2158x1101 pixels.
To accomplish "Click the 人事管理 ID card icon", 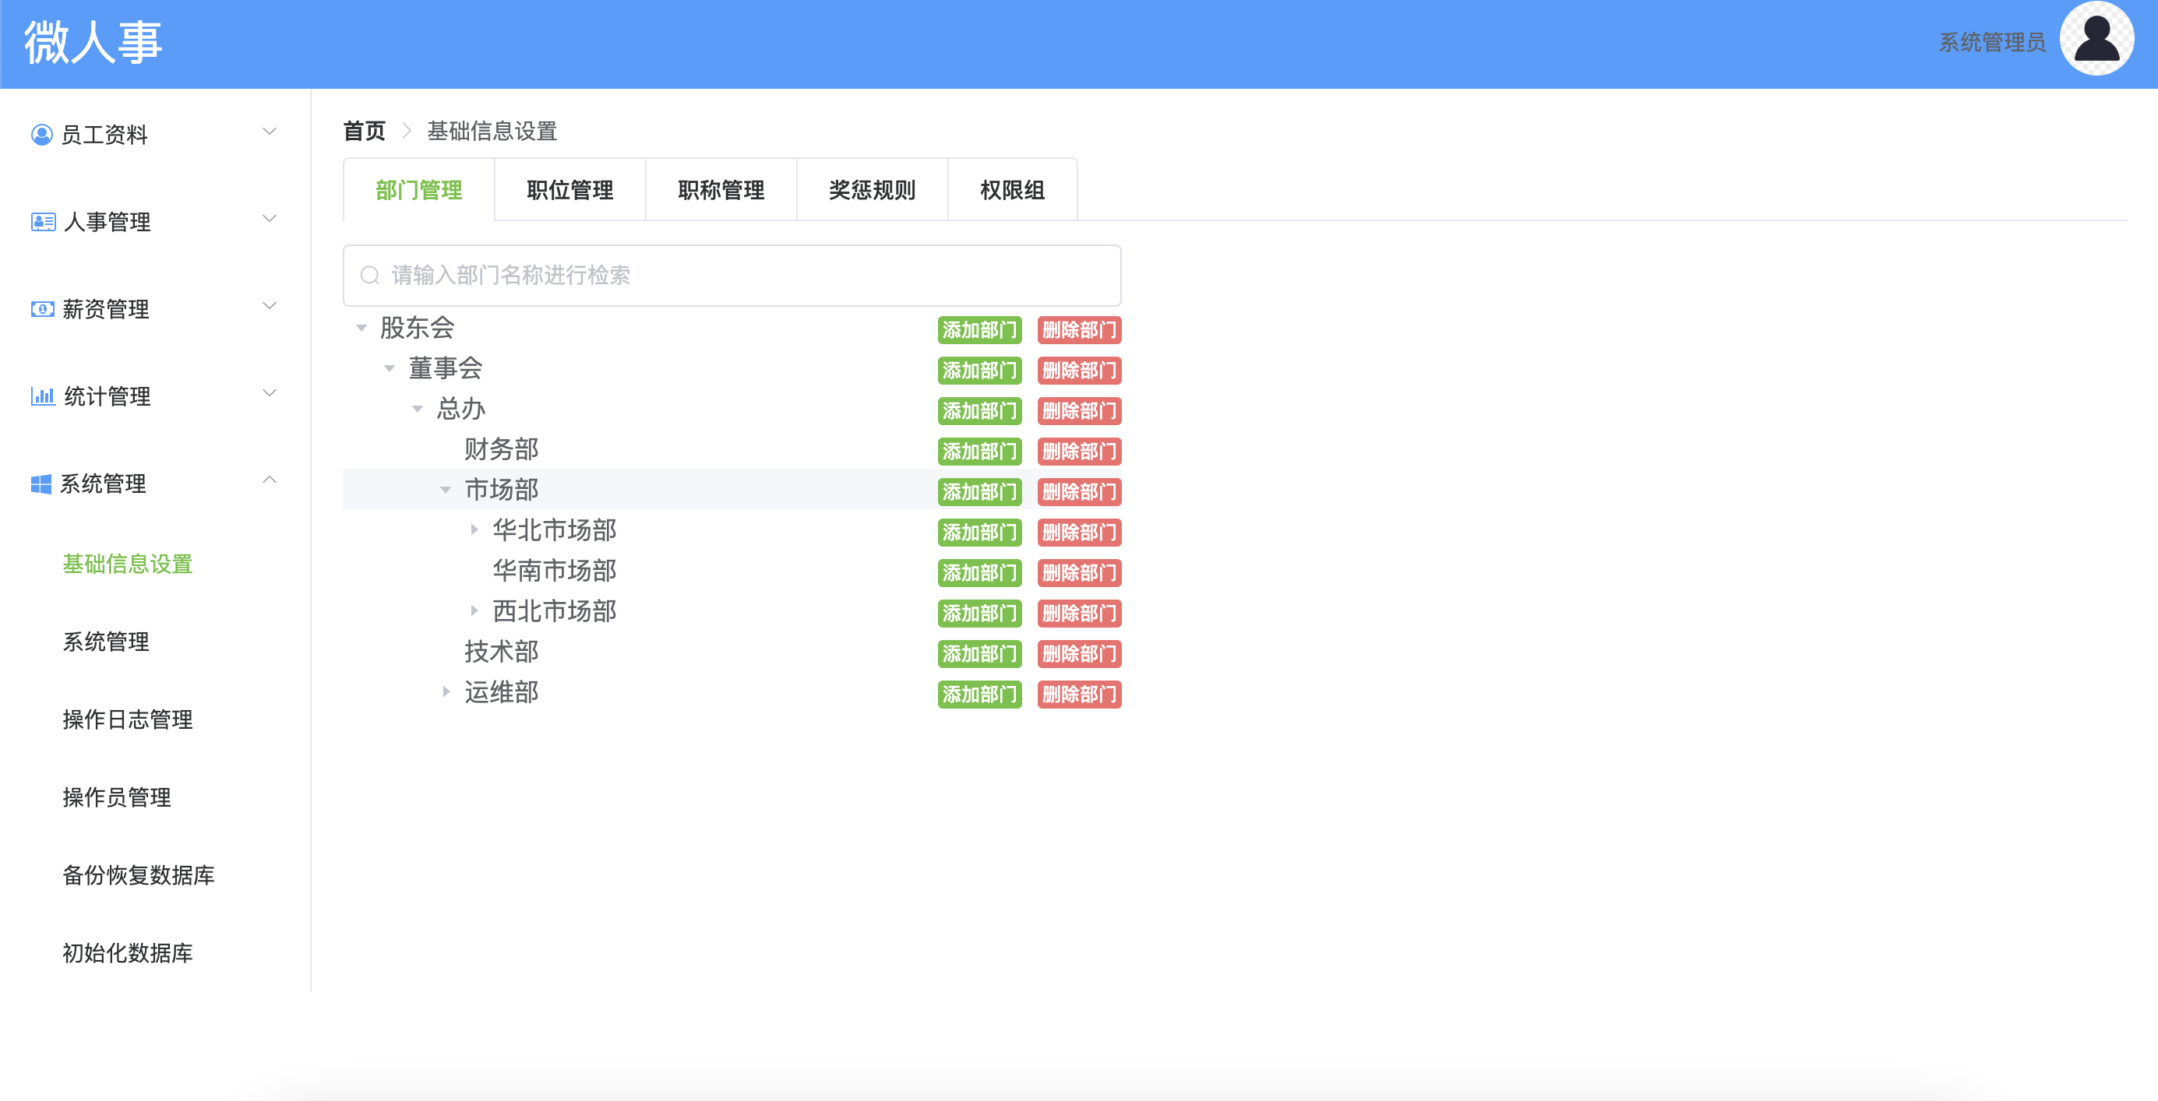I will tap(43, 222).
